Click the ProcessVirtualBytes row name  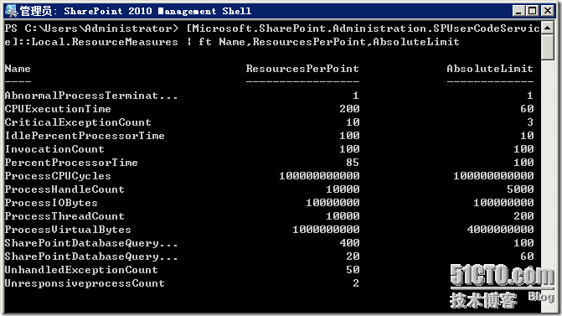(68, 230)
